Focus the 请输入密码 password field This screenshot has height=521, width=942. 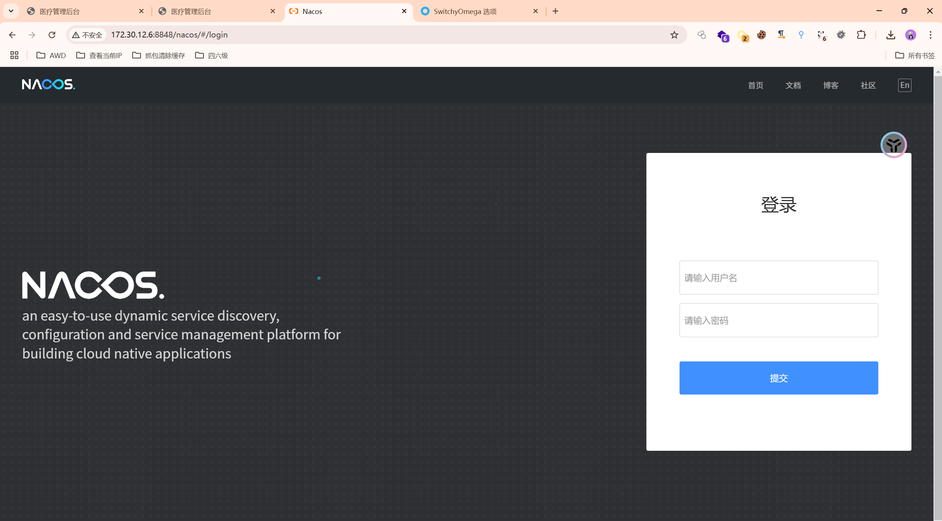pos(779,320)
